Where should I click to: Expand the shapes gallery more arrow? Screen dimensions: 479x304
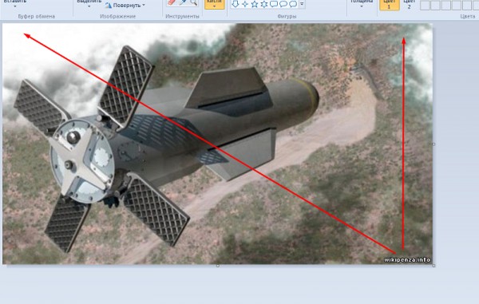[x=302, y=4]
